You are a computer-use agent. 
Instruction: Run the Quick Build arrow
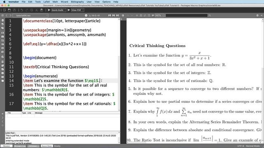49,10
